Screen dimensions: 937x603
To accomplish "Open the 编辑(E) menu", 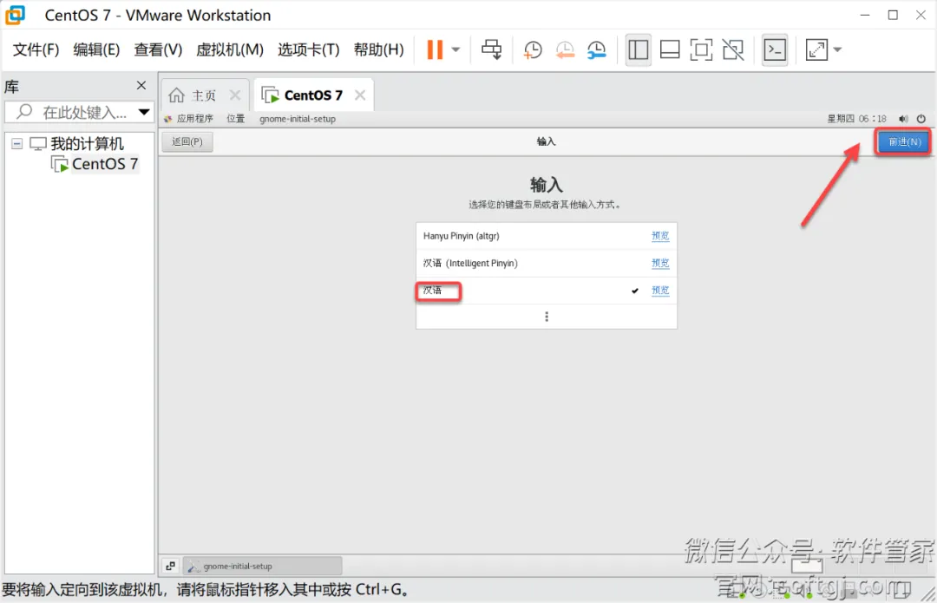I will [96, 49].
